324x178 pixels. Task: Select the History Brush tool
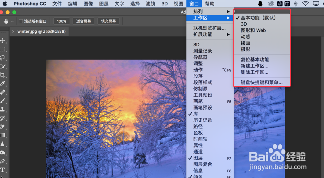point(3,118)
